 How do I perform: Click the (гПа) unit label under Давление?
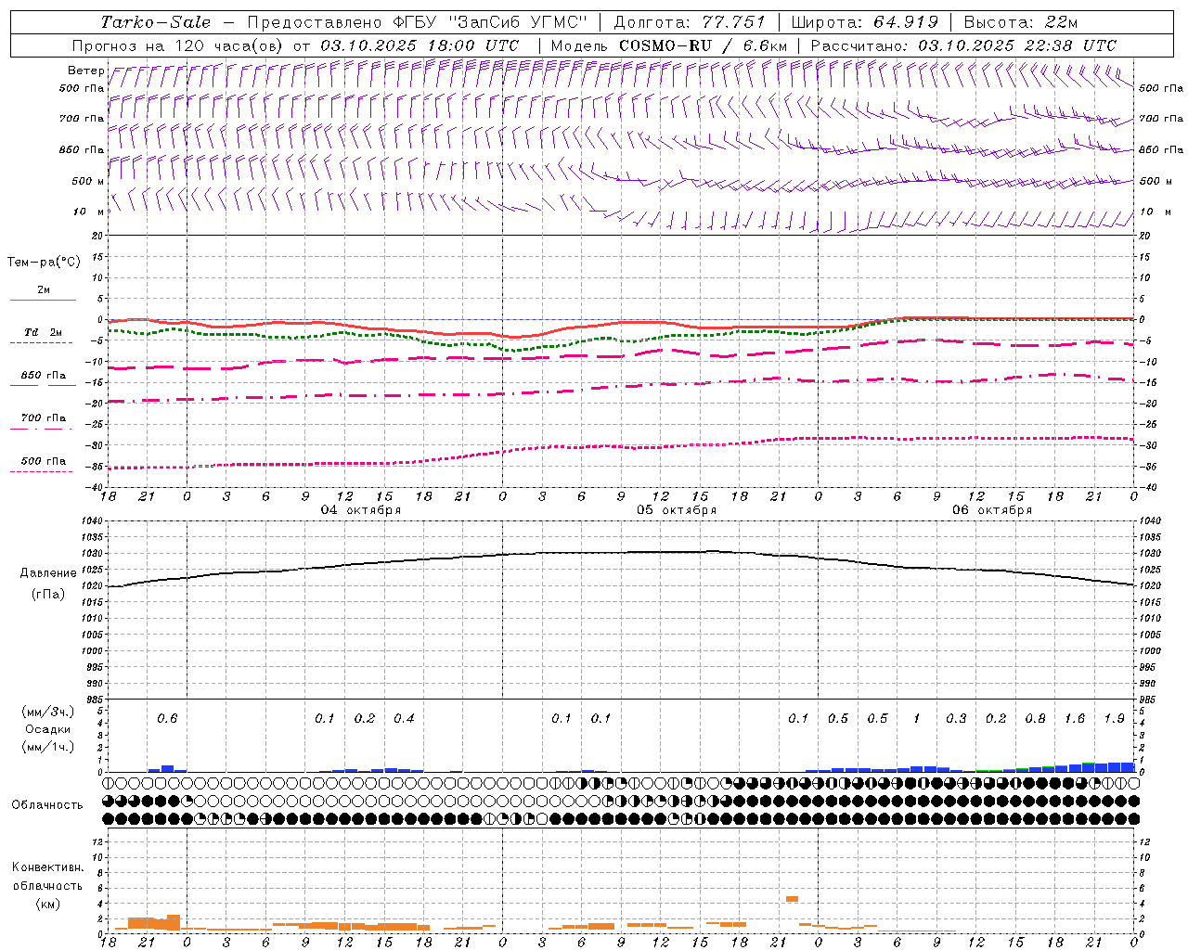point(47,595)
